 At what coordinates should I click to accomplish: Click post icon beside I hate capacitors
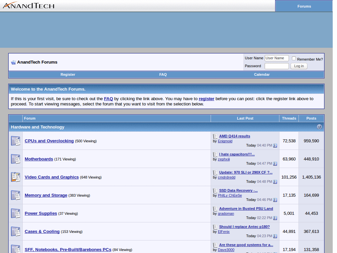(215, 155)
